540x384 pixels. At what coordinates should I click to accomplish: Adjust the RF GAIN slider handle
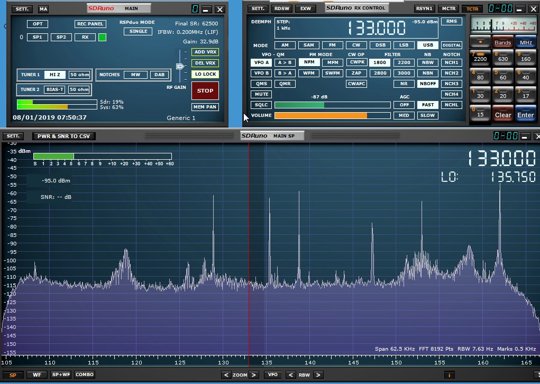click(180, 66)
